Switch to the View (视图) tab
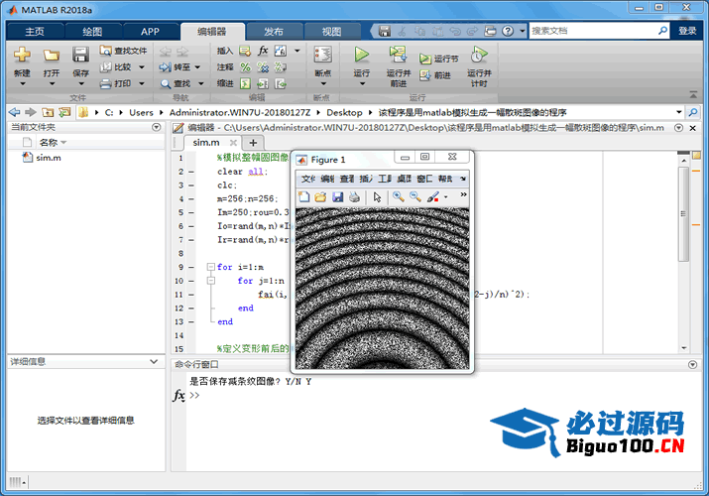Screen dimensions: 709x496 [x=331, y=31]
